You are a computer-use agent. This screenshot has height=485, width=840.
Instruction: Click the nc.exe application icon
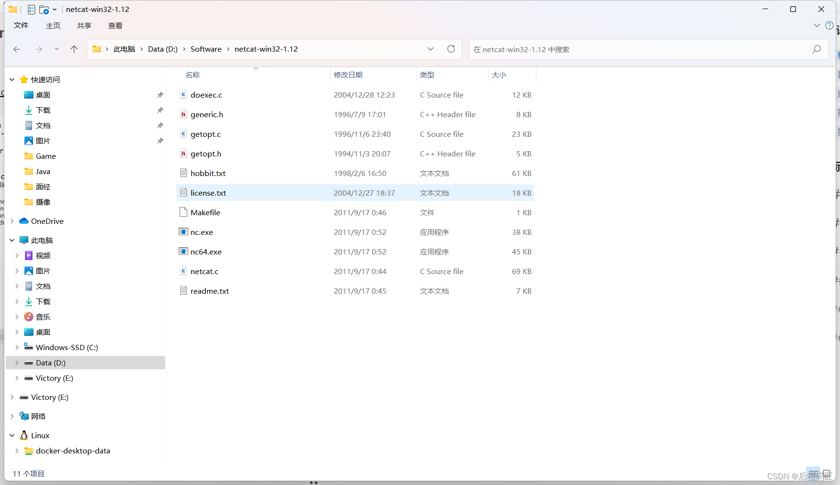pos(183,232)
